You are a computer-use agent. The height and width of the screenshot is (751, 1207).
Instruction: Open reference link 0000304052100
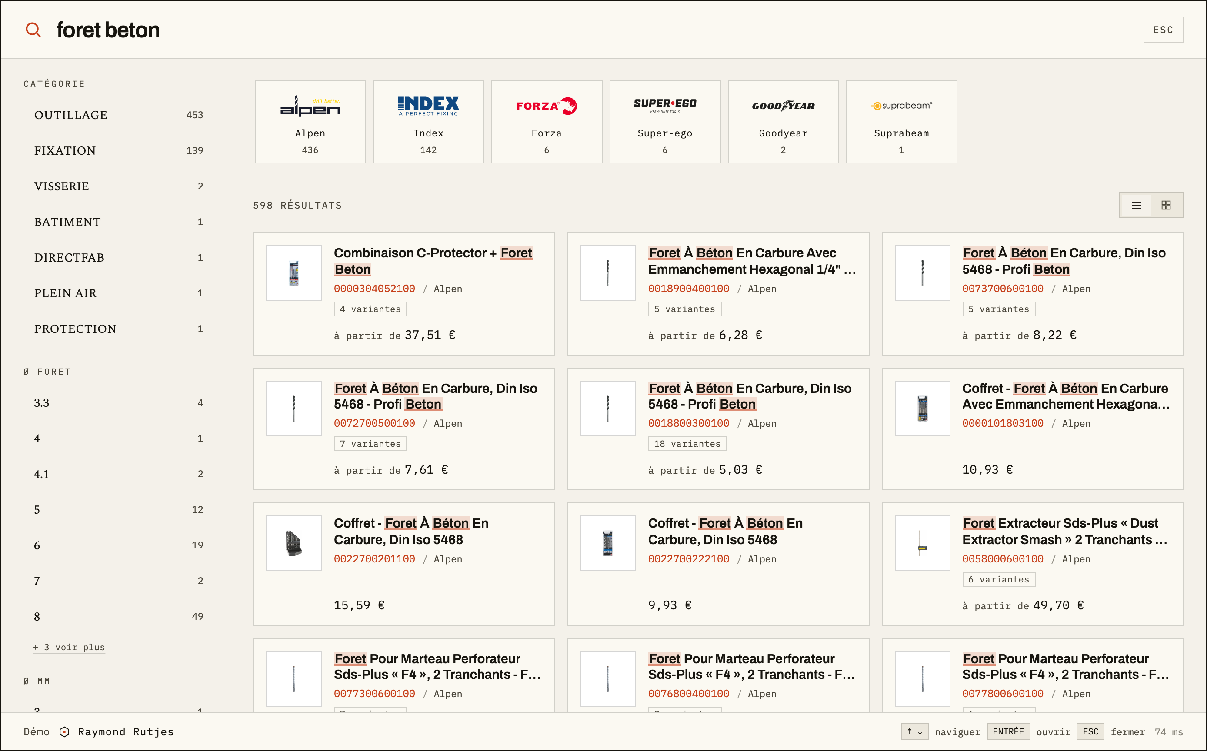pos(374,289)
